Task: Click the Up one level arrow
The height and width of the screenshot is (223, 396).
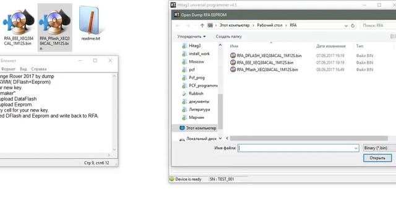Action: point(202,25)
